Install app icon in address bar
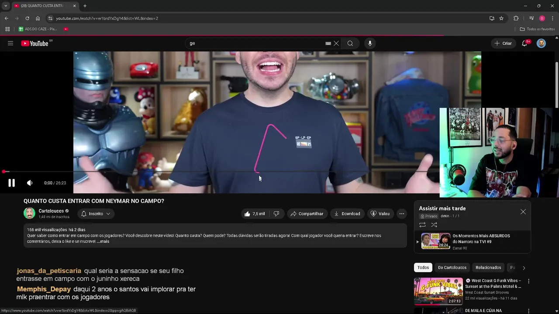559x314 pixels. 492,18
